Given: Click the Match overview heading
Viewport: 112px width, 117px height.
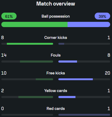Looking at the screenshot, I should (56, 4).
